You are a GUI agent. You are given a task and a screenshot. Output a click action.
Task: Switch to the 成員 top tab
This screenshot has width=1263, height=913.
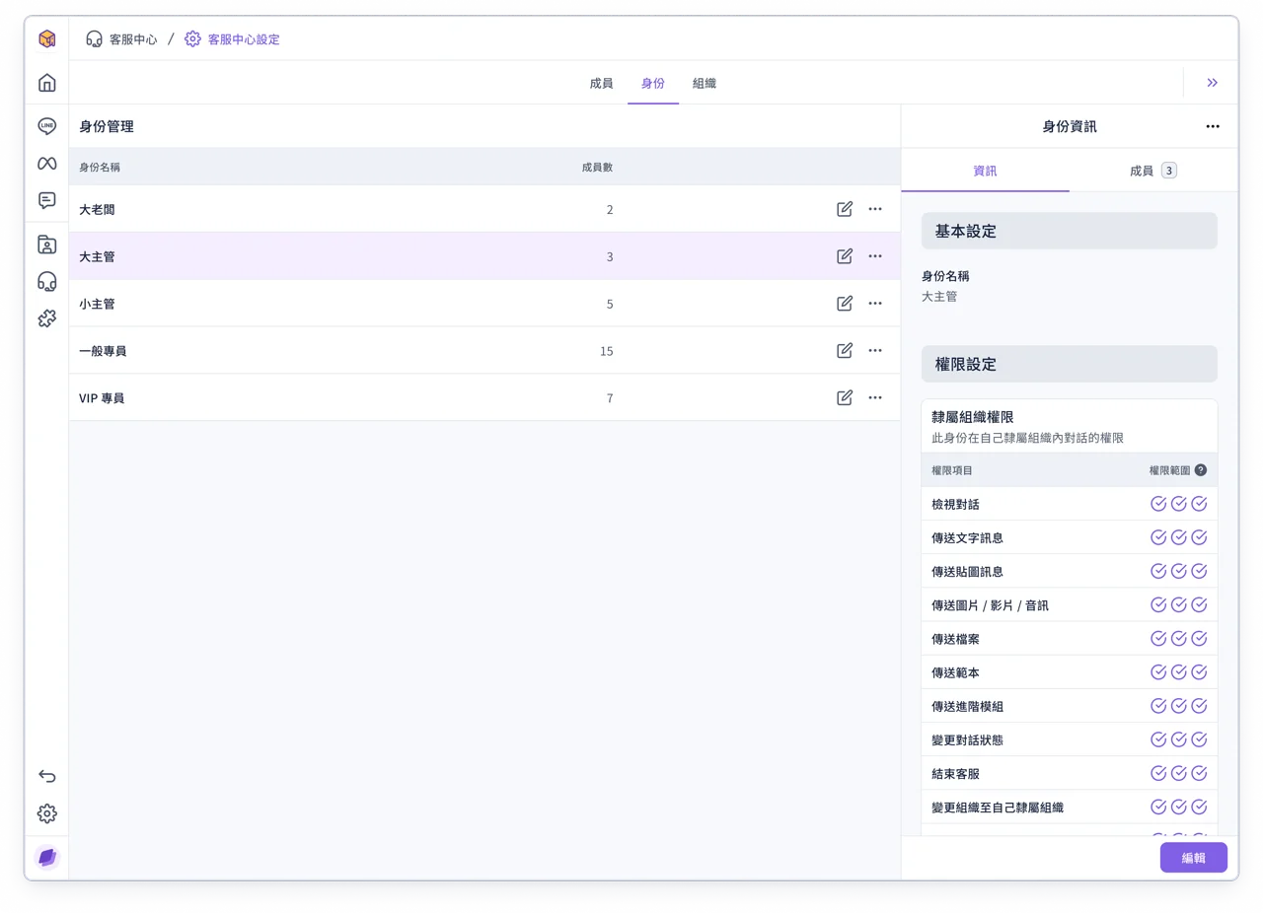point(601,84)
